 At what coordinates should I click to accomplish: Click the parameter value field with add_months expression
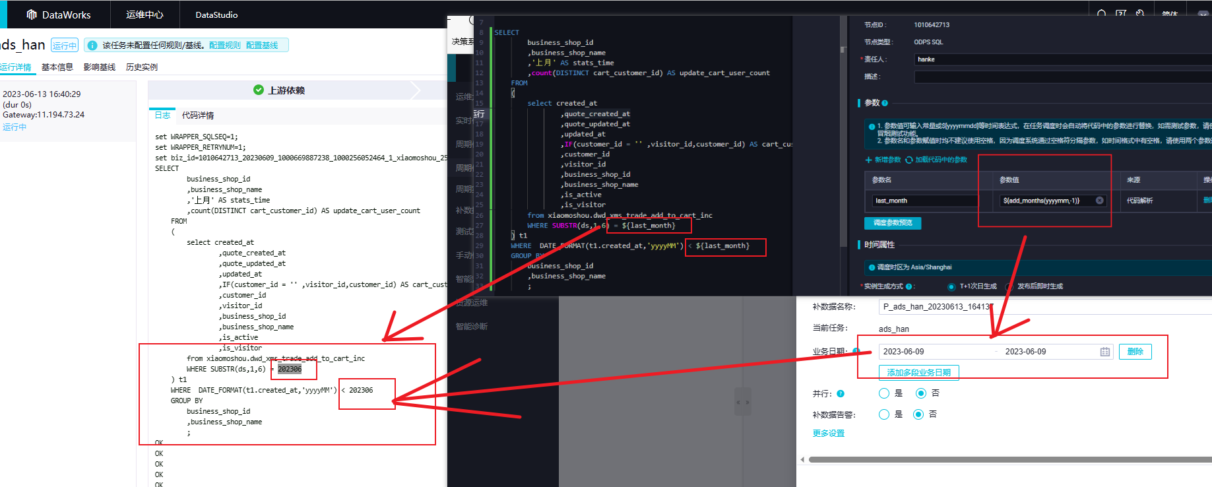click(x=1053, y=201)
